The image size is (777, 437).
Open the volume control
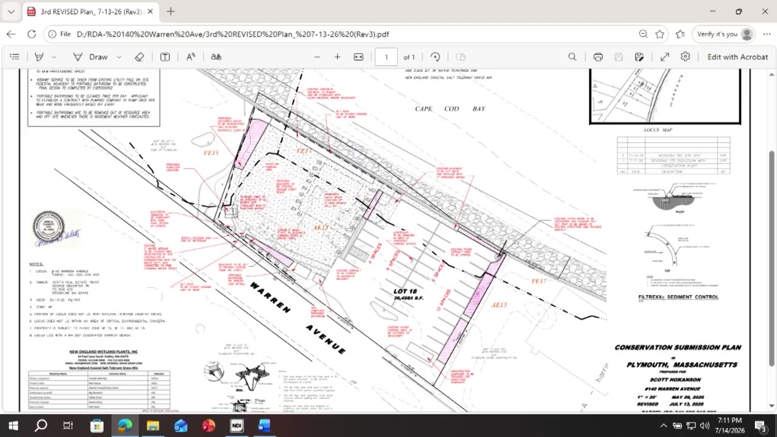[704, 425]
